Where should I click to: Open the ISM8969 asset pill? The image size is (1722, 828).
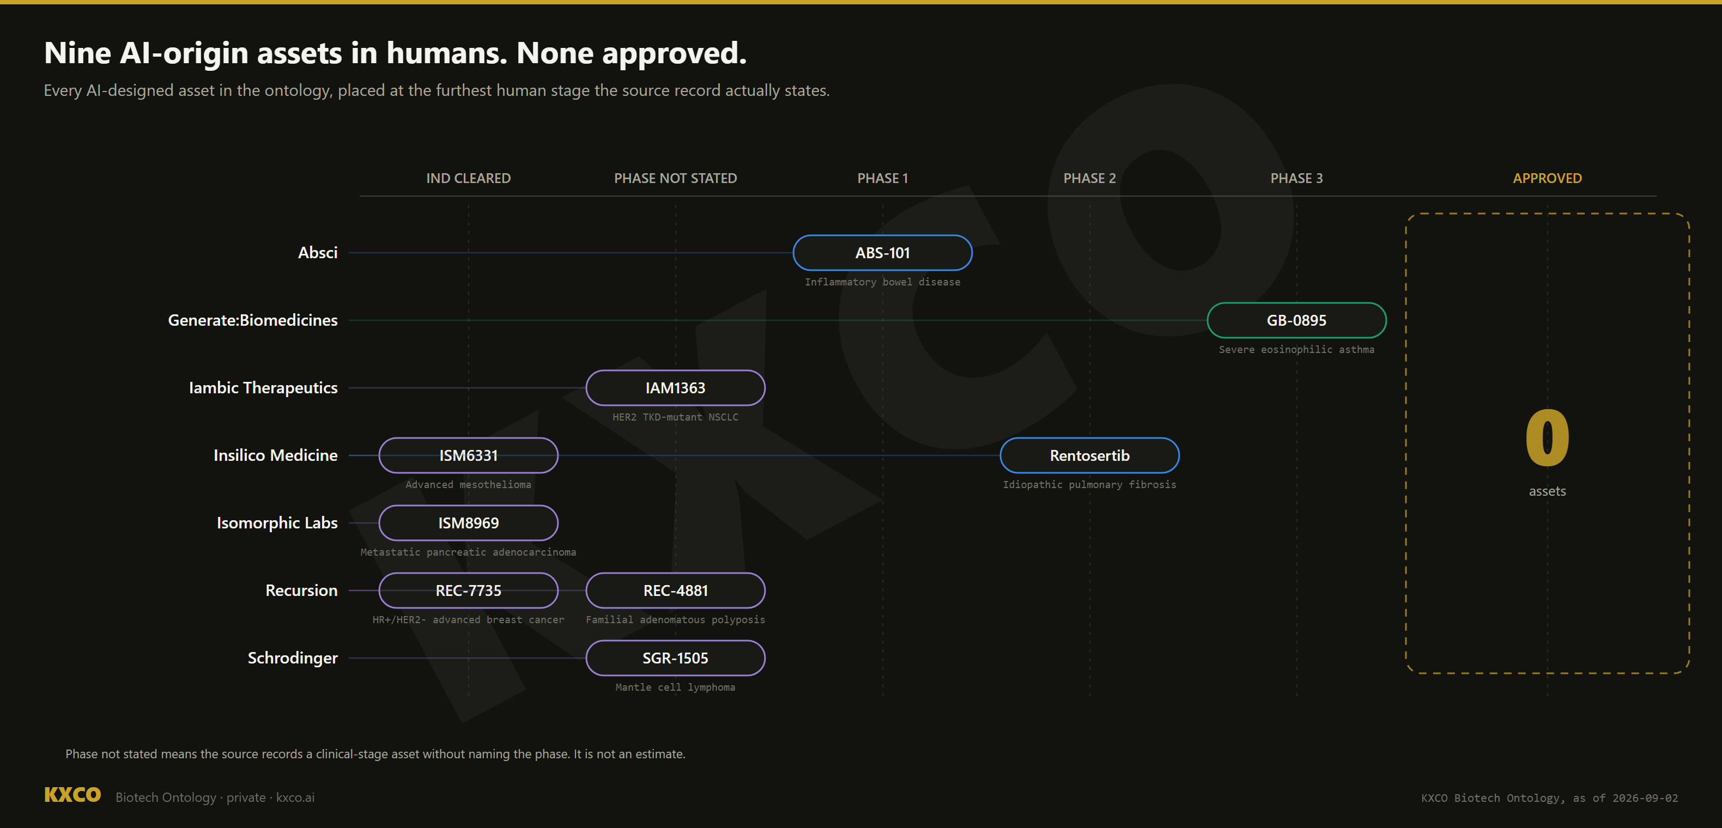(x=468, y=522)
